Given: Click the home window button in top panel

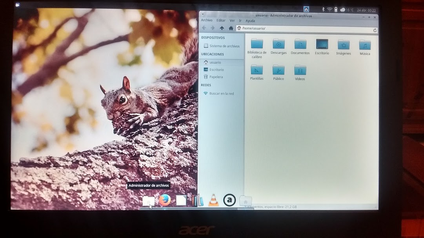Looking at the screenshot, I should [306, 9].
